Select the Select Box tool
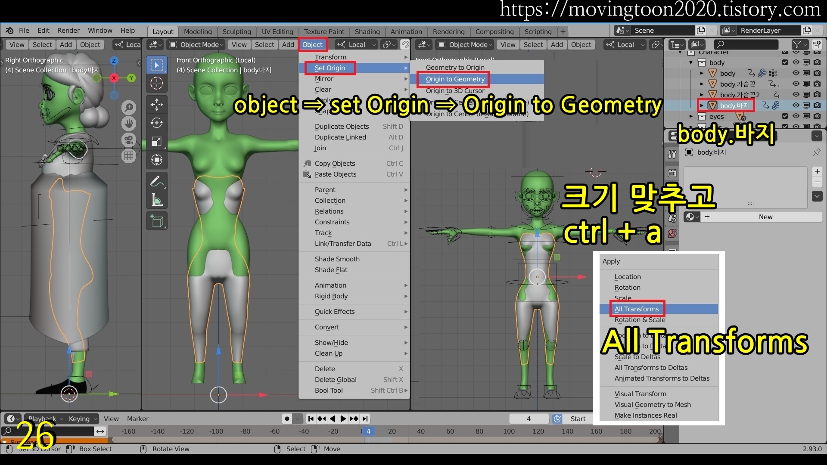 [x=157, y=65]
